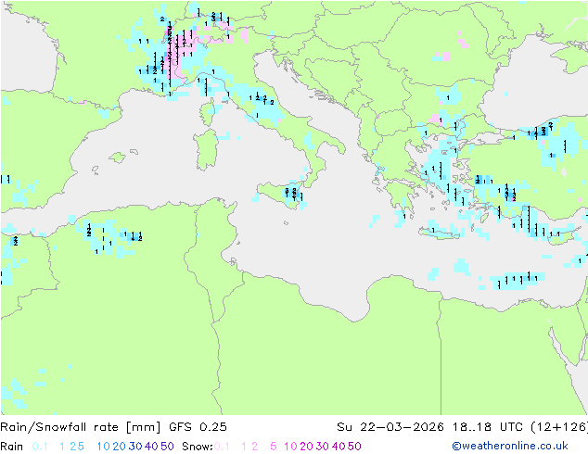Select the Snow legend value 20
The width and height of the screenshot is (588, 454).
(x=306, y=447)
